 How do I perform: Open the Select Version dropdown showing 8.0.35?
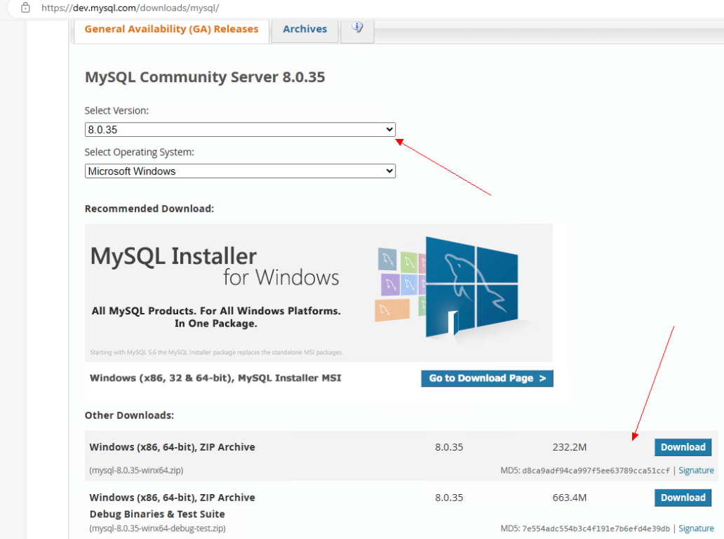coord(240,130)
